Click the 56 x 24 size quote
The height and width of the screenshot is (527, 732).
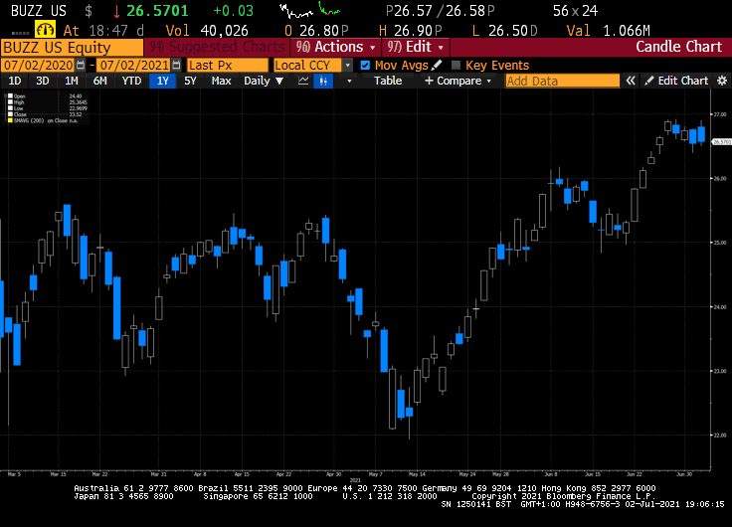pyautogui.click(x=575, y=11)
